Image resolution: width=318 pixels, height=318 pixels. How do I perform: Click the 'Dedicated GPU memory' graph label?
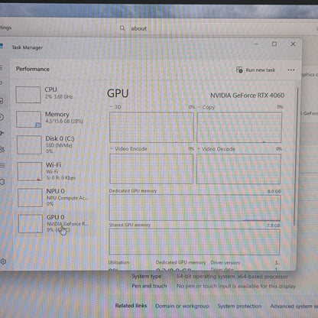point(133,191)
